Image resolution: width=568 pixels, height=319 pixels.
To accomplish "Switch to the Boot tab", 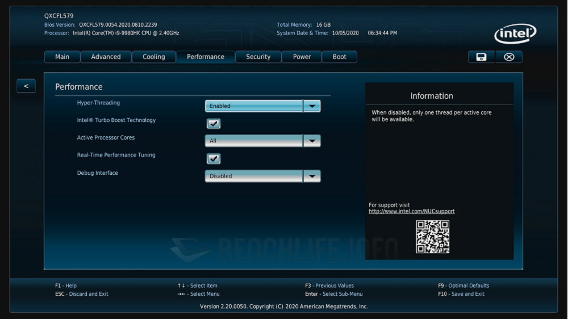I will pyautogui.click(x=340, y=57).
